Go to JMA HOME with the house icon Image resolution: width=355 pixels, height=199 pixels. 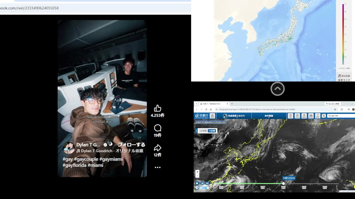(x=212, y=116)
